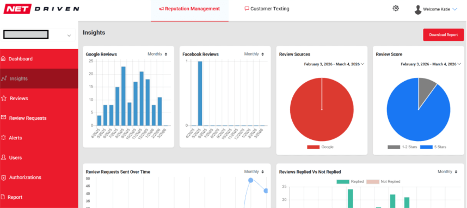Expand Review Score date range selector
The height and width of the screenshot is (208, 467).
[x=431, y=64]
